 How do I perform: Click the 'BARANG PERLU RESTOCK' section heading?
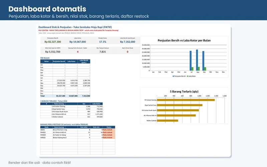pyautogui.click(x=64, y=124)
